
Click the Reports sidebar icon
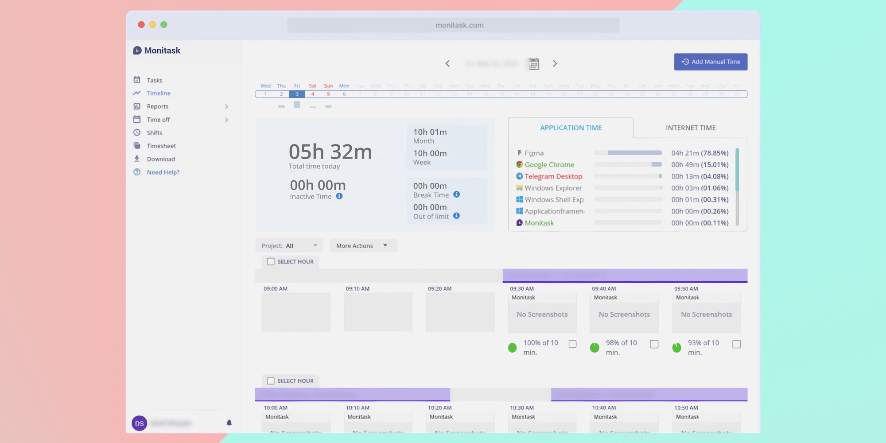pos(137,106)
